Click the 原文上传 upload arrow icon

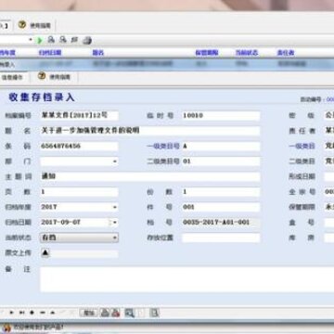coord(45,253)
